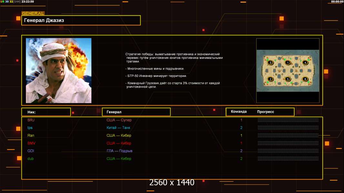Click the Команда column header
The image size is (344, 193).
point(239,112)
